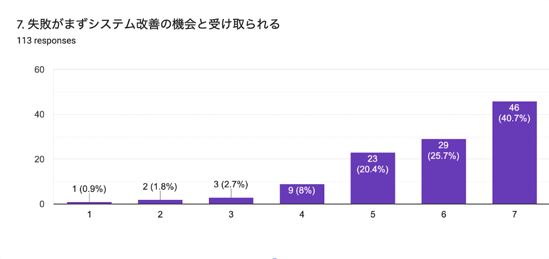This screenshot has width=549, height=259.
Task: Click x-axis category label 5
Action: coord(373,215)
